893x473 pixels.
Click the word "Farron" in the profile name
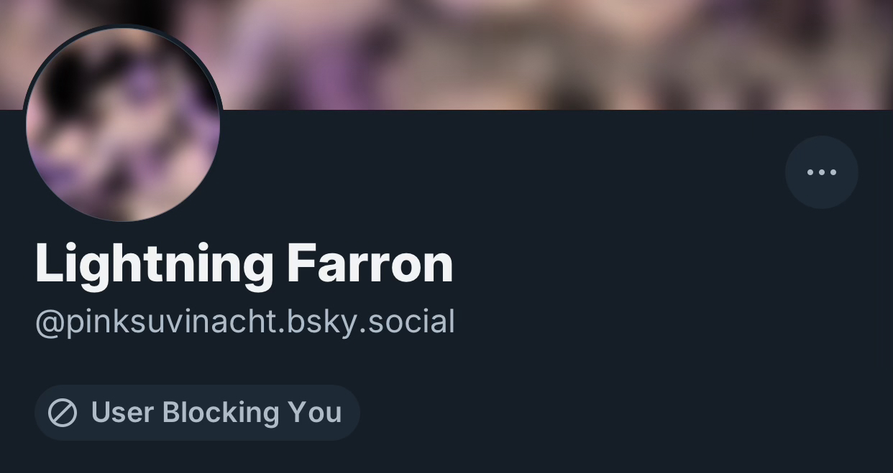coord(370,263)
